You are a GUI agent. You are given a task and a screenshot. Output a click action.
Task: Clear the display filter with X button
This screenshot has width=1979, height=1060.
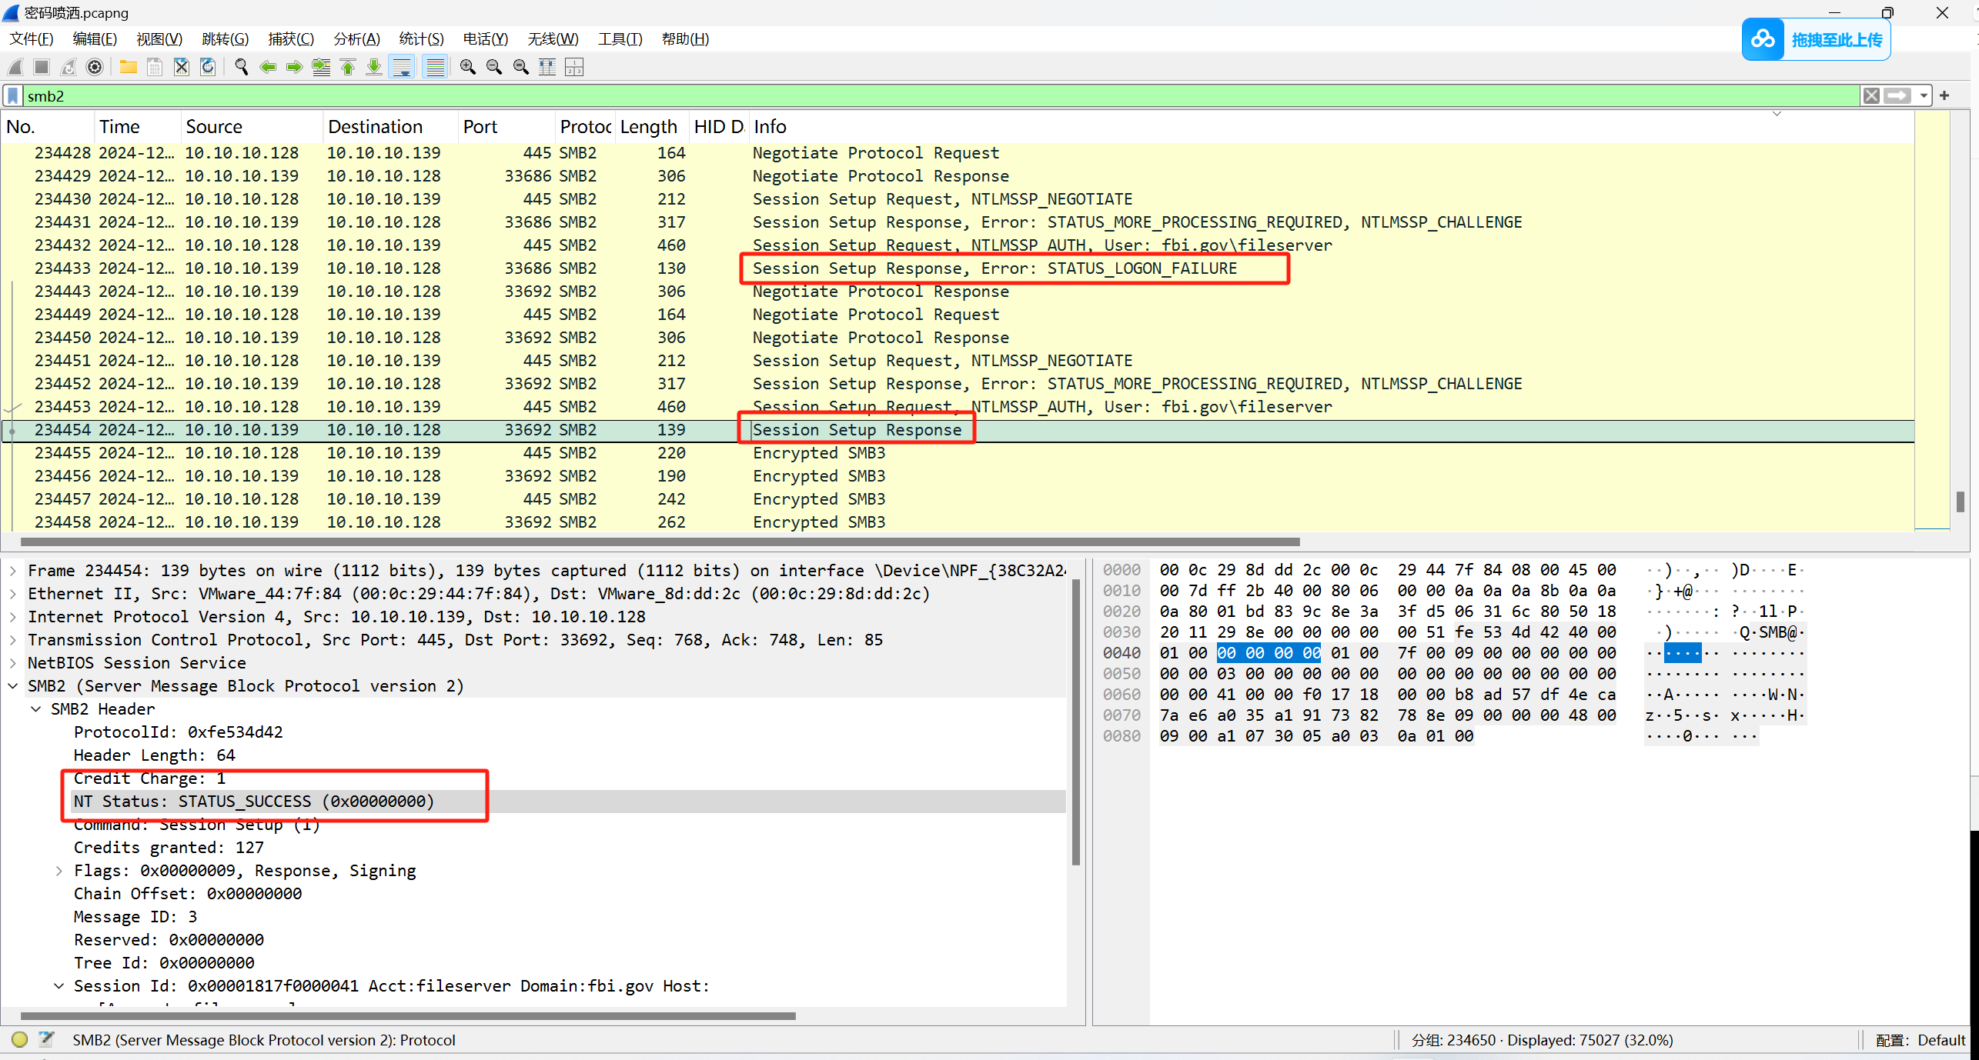pos(1871,96)
